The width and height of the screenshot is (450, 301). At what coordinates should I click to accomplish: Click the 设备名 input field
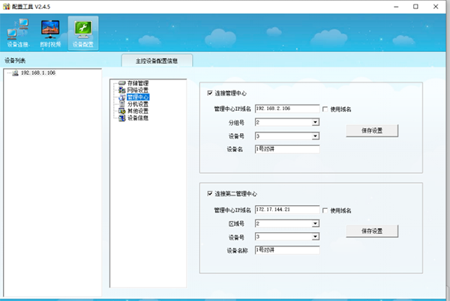point(287,149)
